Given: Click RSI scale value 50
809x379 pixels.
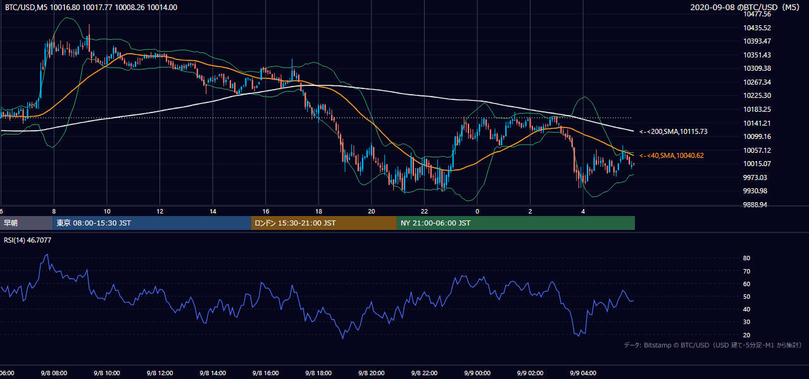Looking at the screenshot, I should [746, 296].
